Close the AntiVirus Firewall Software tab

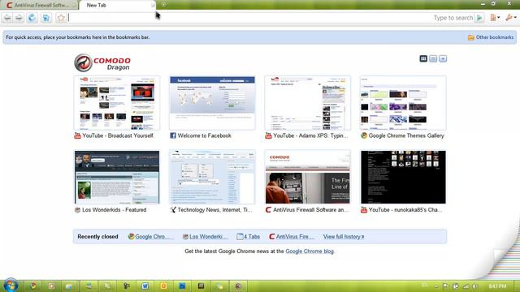coord(74,6)
